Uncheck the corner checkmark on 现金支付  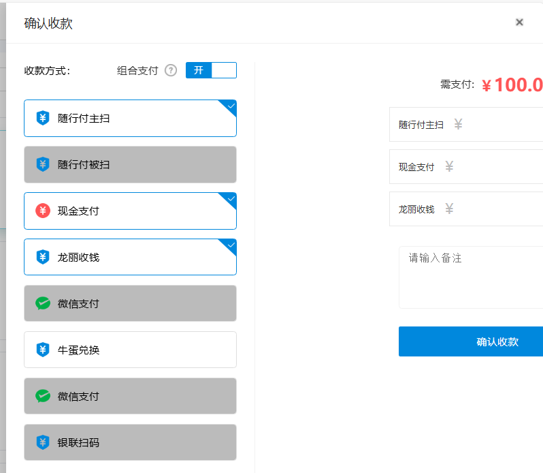coord(231,198)
